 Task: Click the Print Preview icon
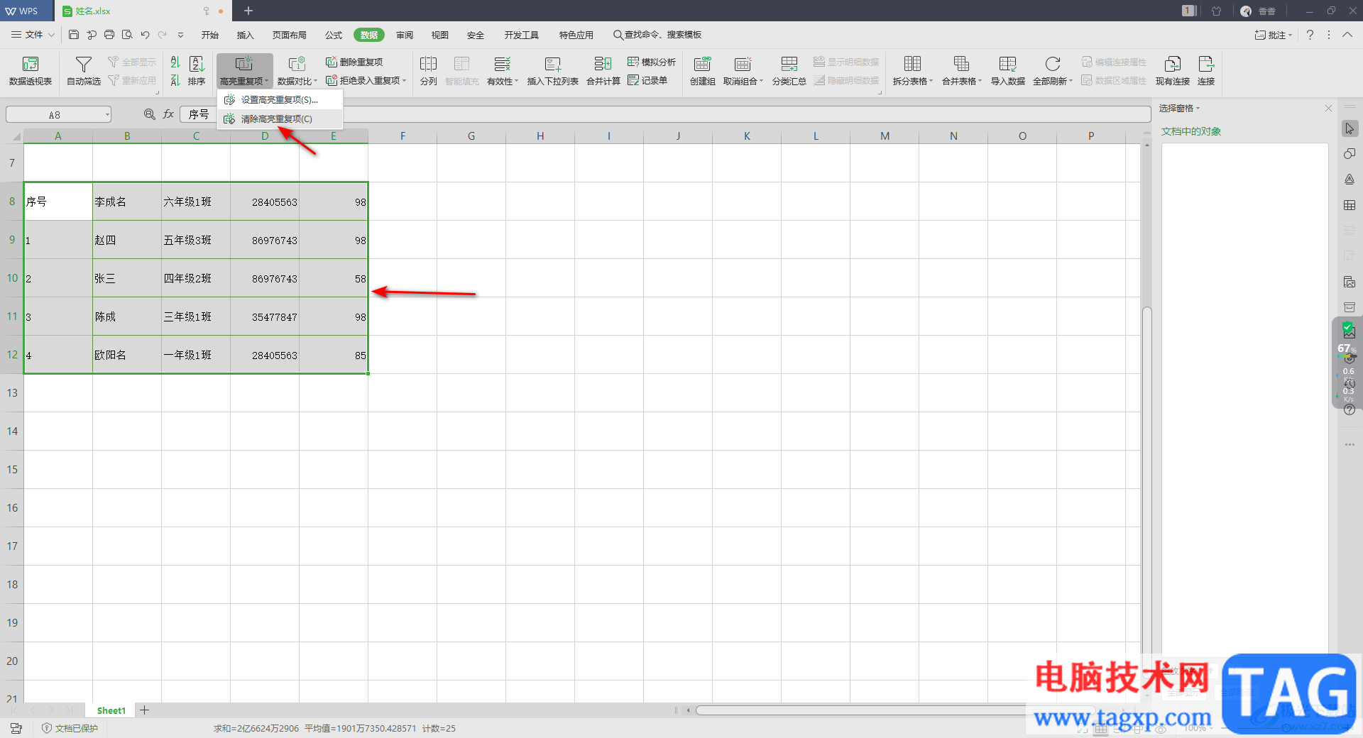pos(127,35)
